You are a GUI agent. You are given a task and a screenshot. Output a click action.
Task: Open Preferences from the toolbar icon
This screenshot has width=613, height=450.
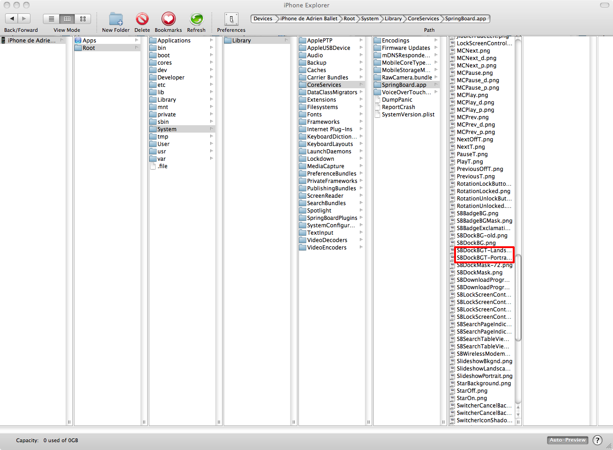(x=231, y=19)
